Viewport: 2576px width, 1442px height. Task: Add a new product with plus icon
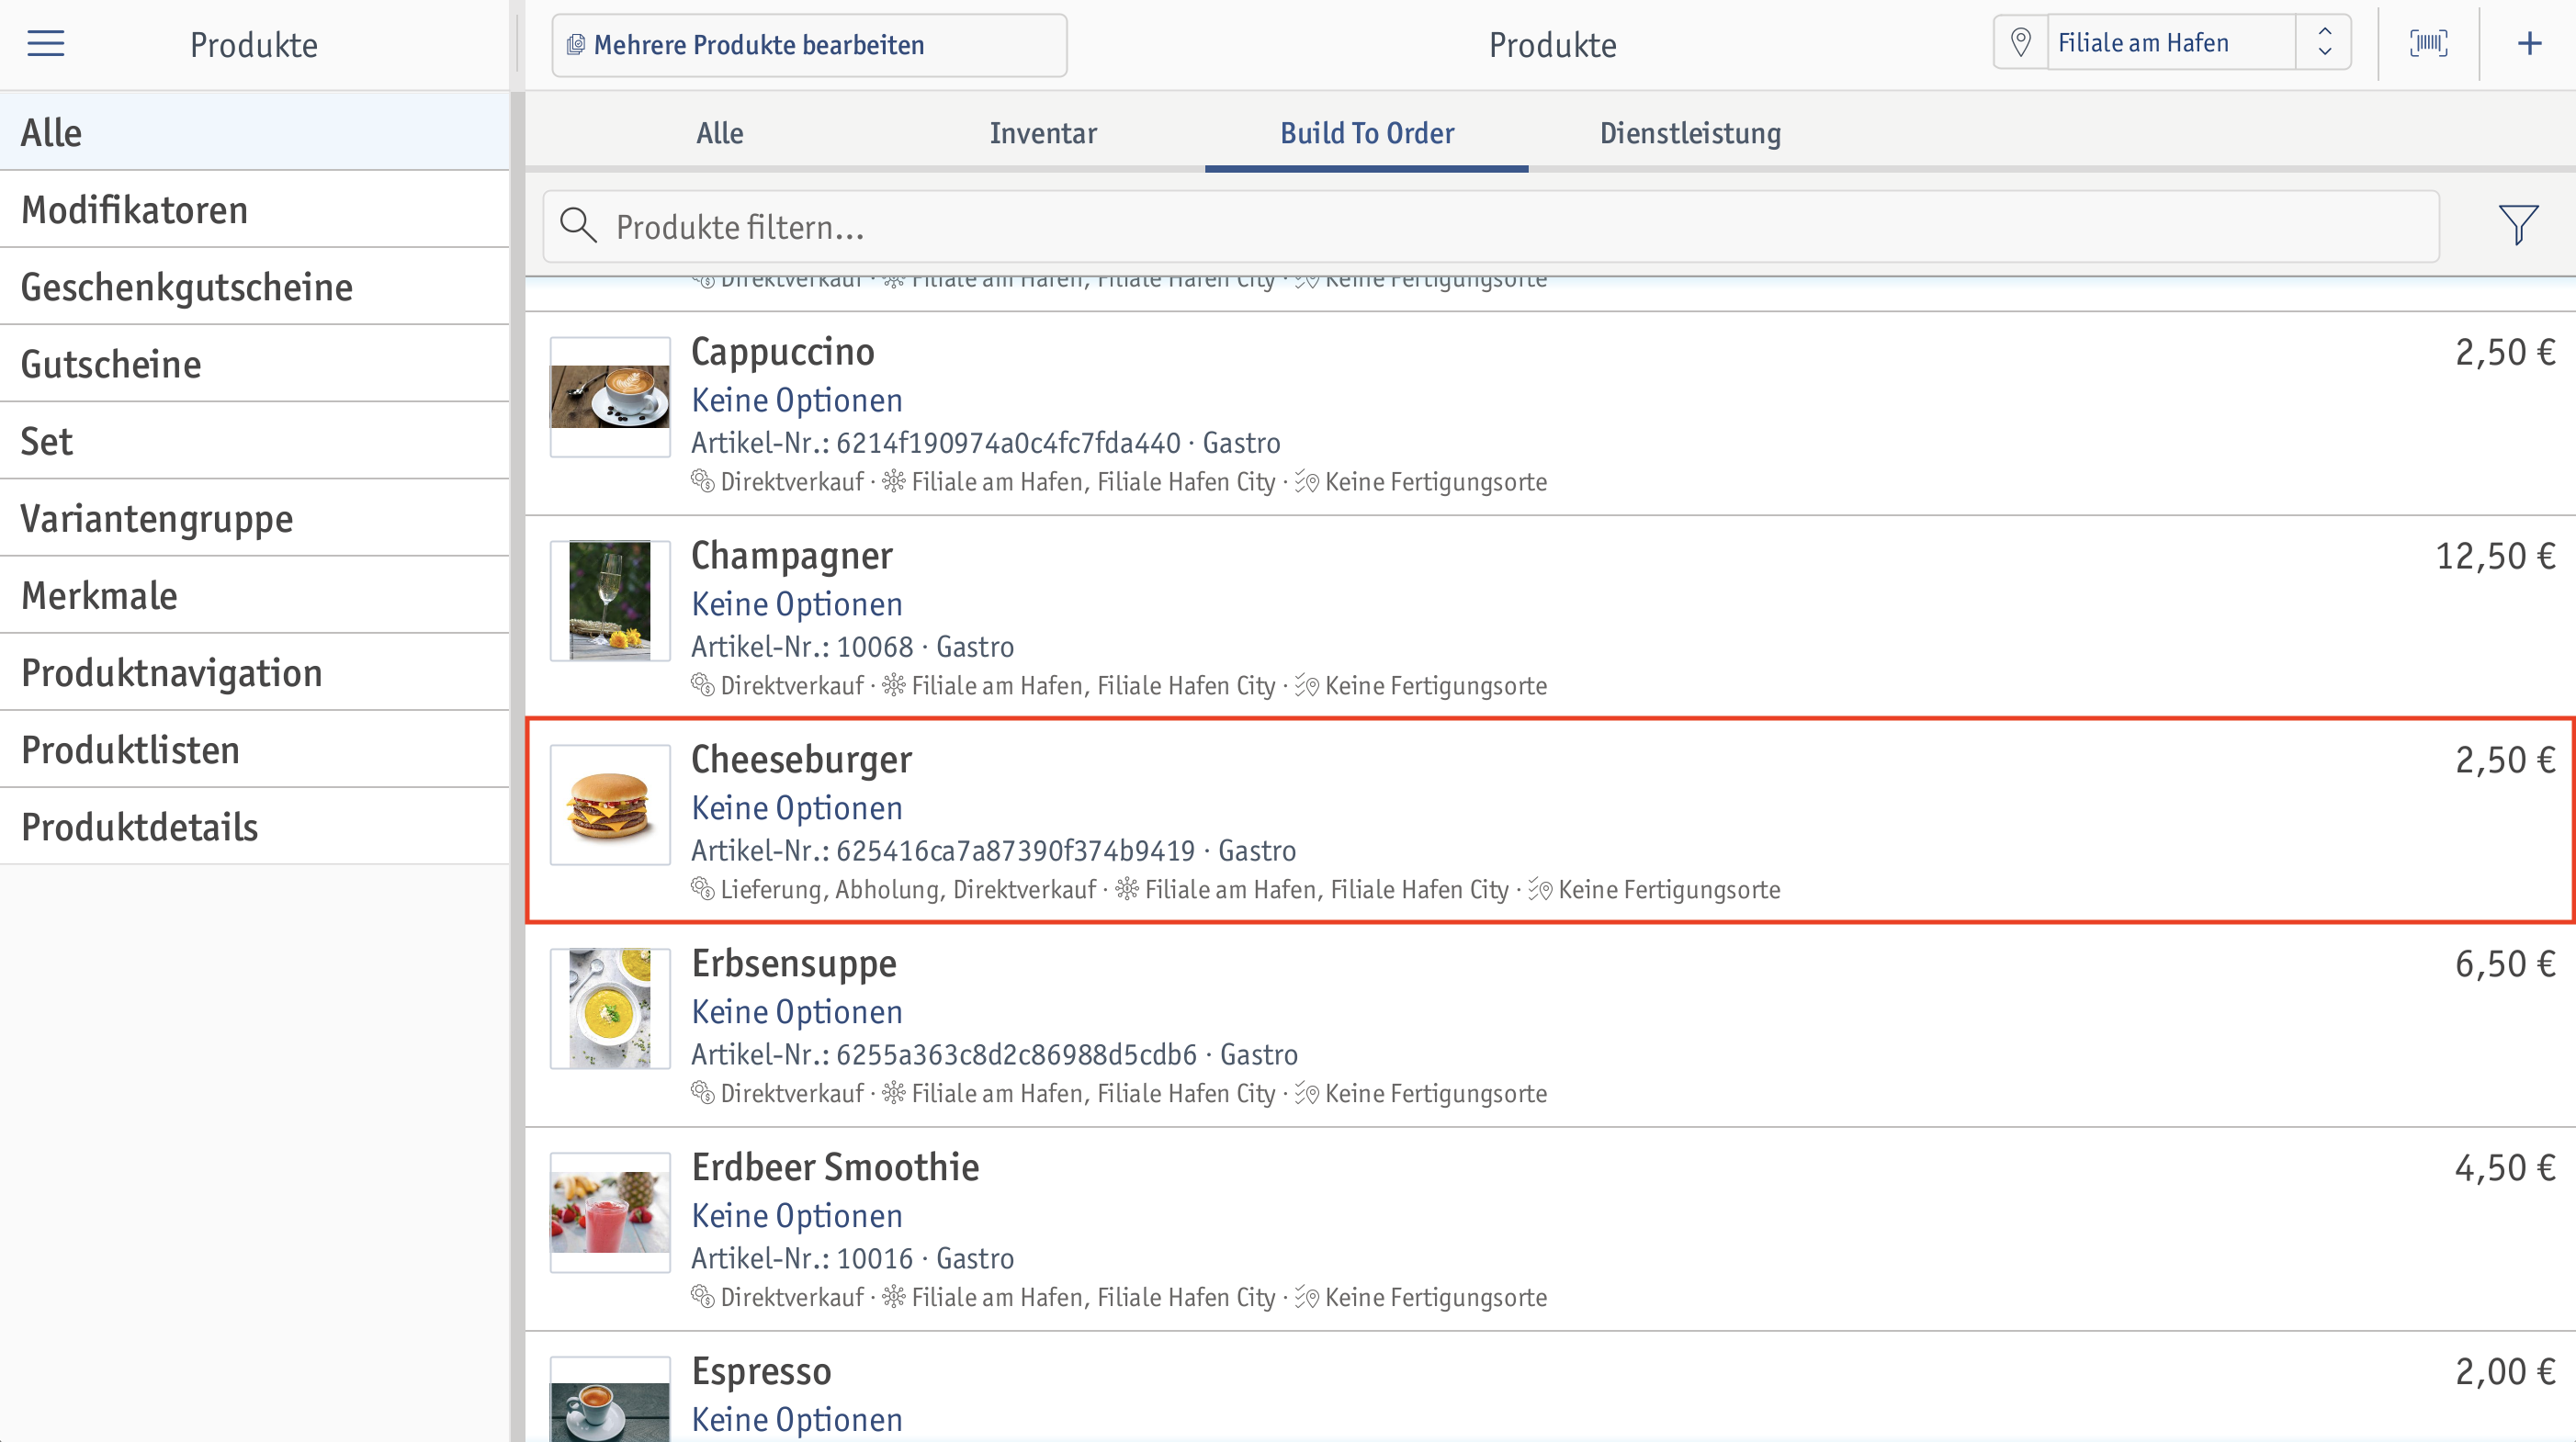pos(2529,43)
